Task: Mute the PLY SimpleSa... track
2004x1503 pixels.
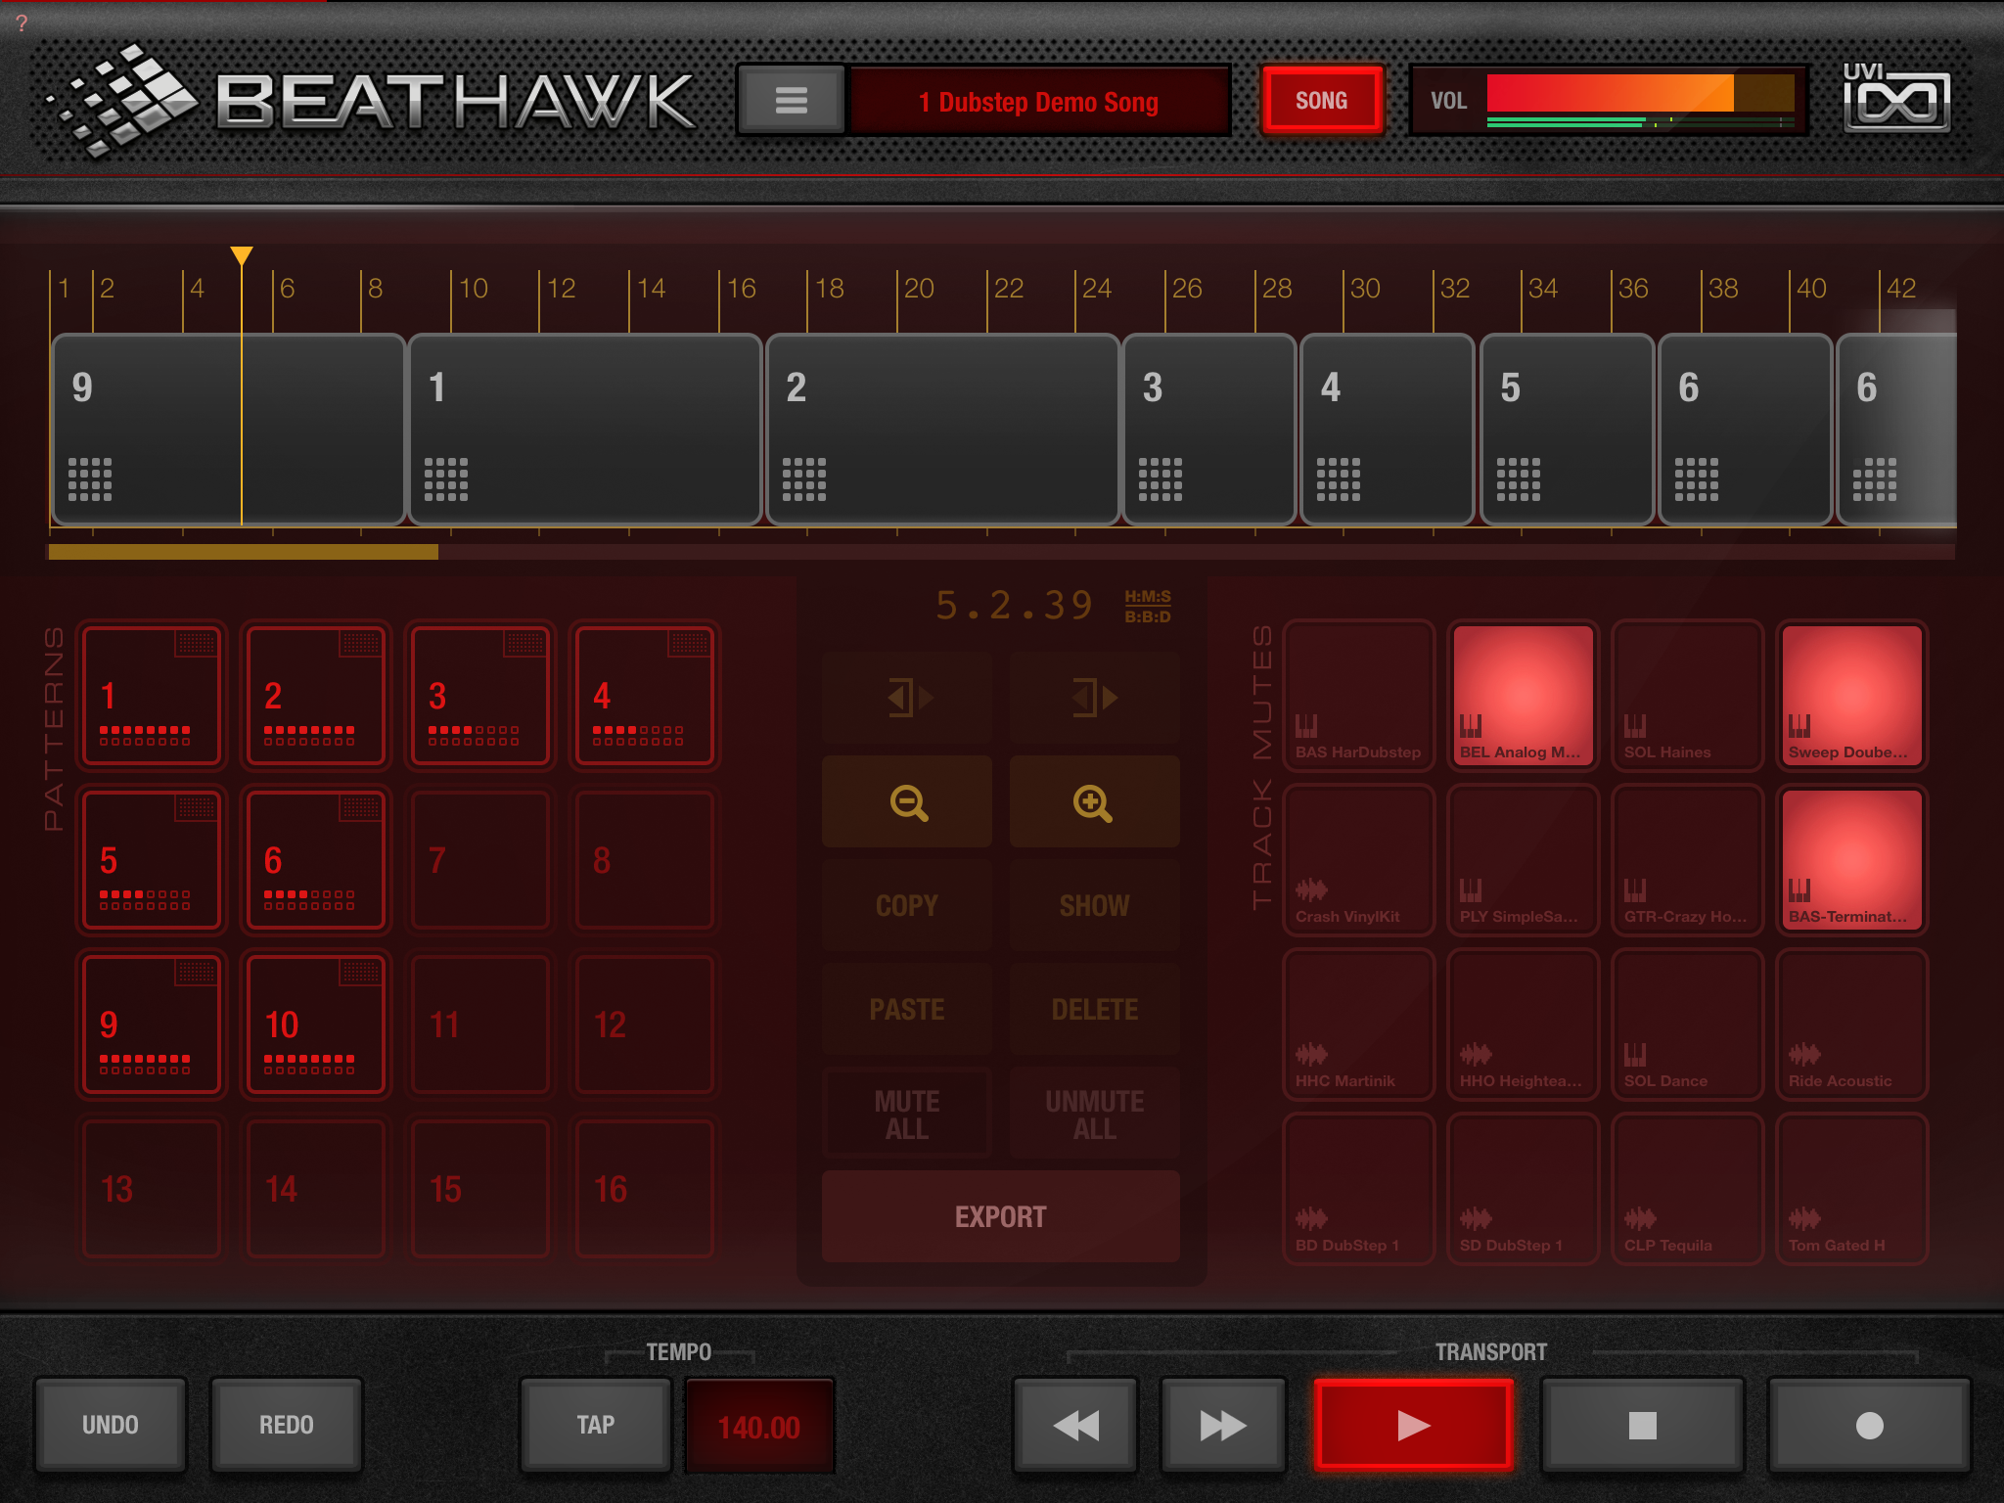Action: point(1523,859)
